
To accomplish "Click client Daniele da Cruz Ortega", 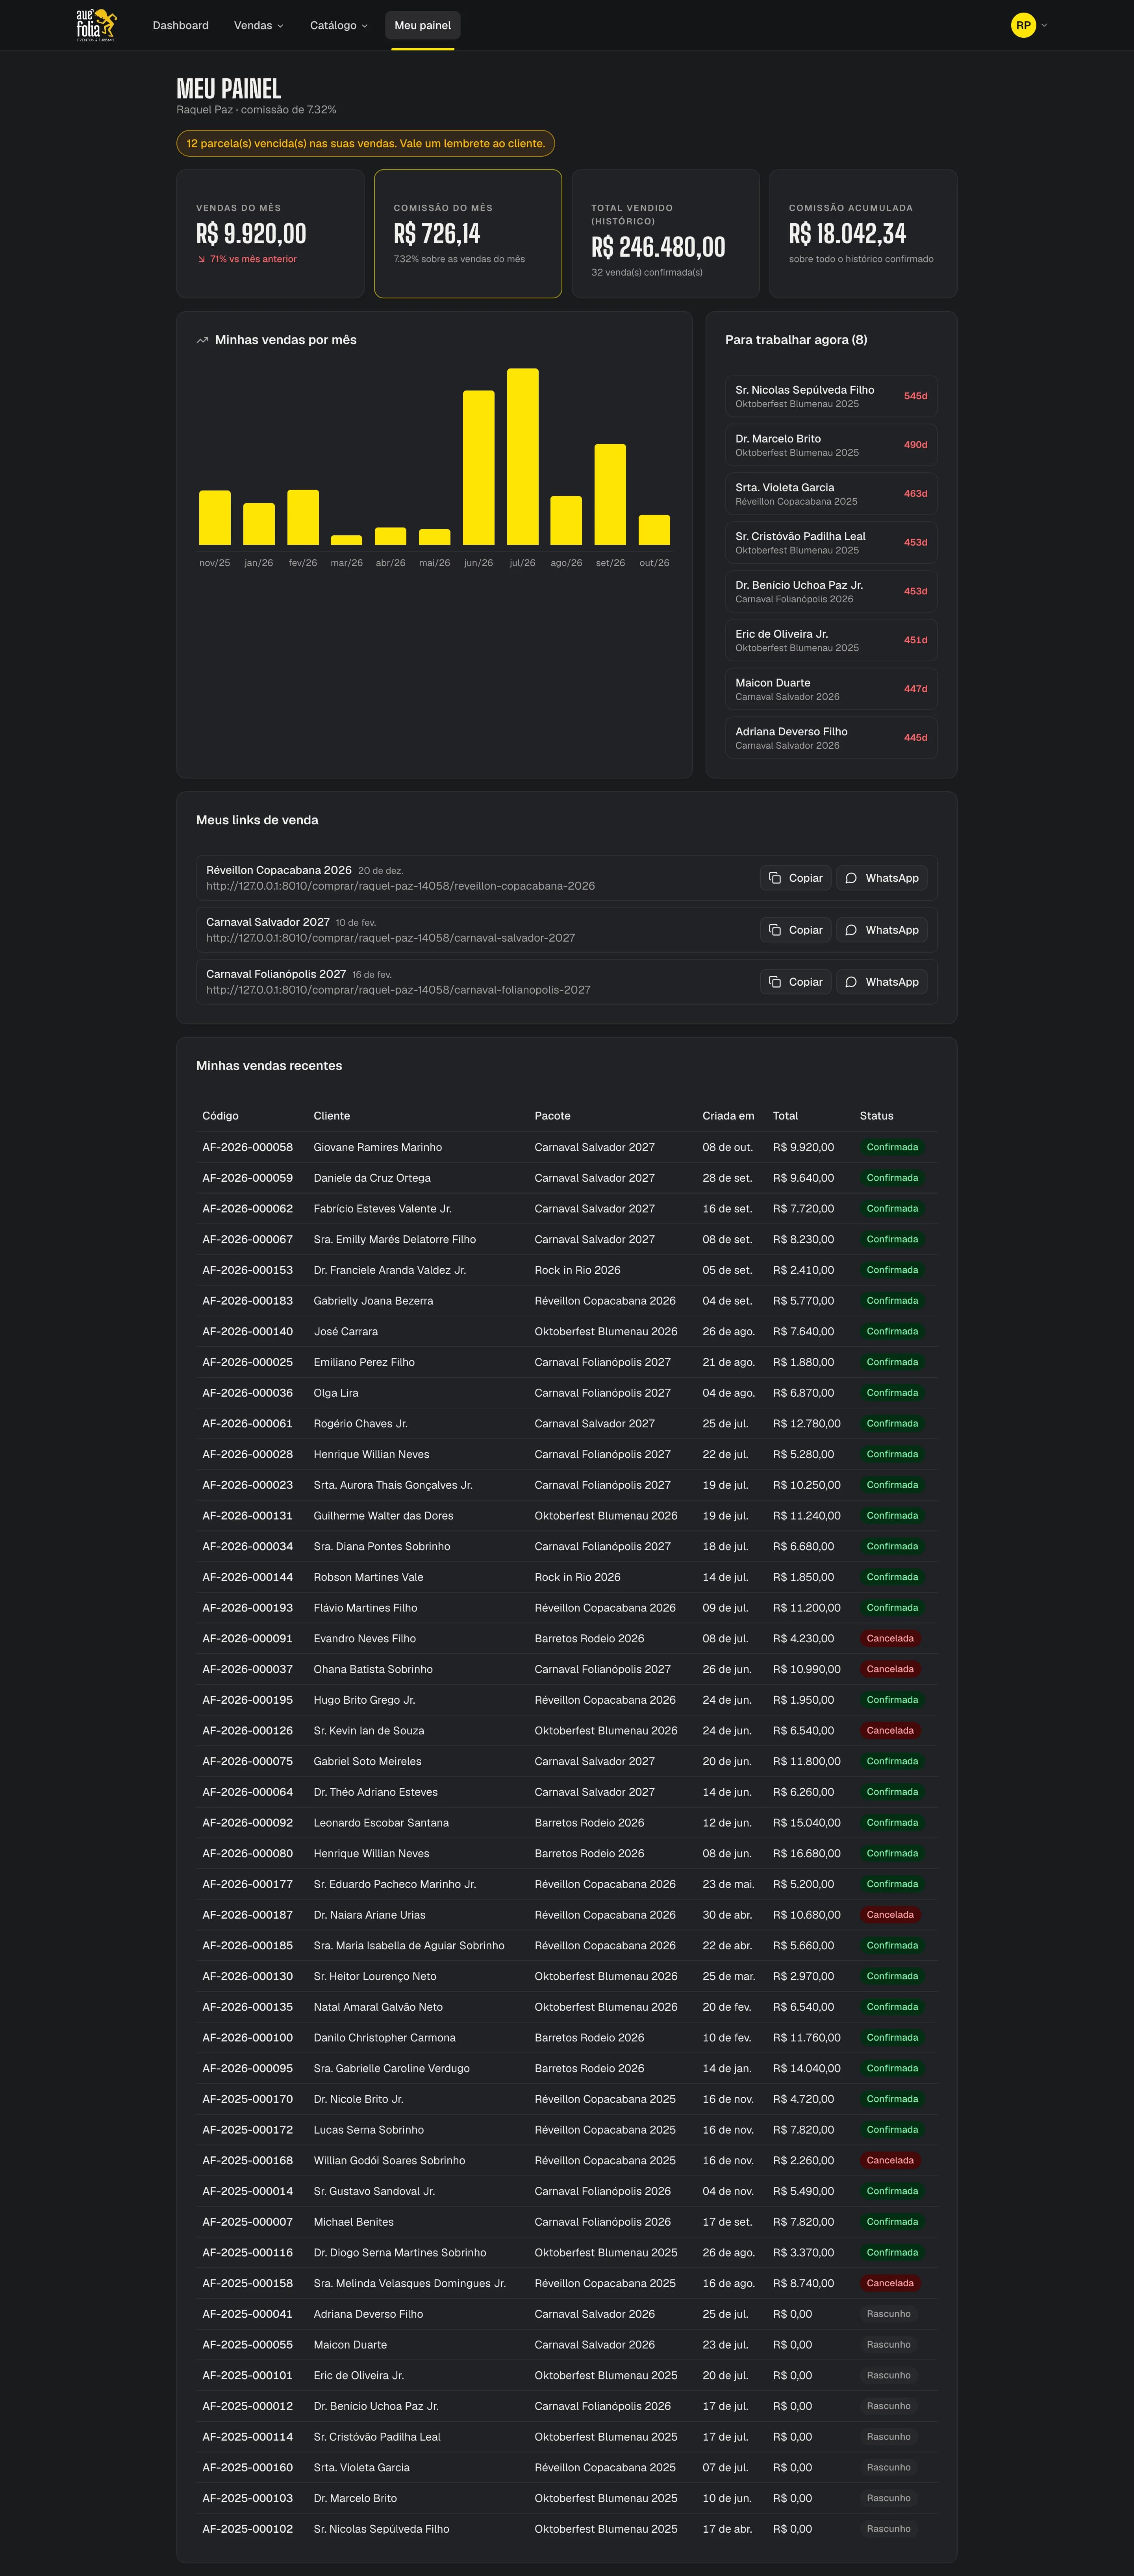I will [372, 1178].
